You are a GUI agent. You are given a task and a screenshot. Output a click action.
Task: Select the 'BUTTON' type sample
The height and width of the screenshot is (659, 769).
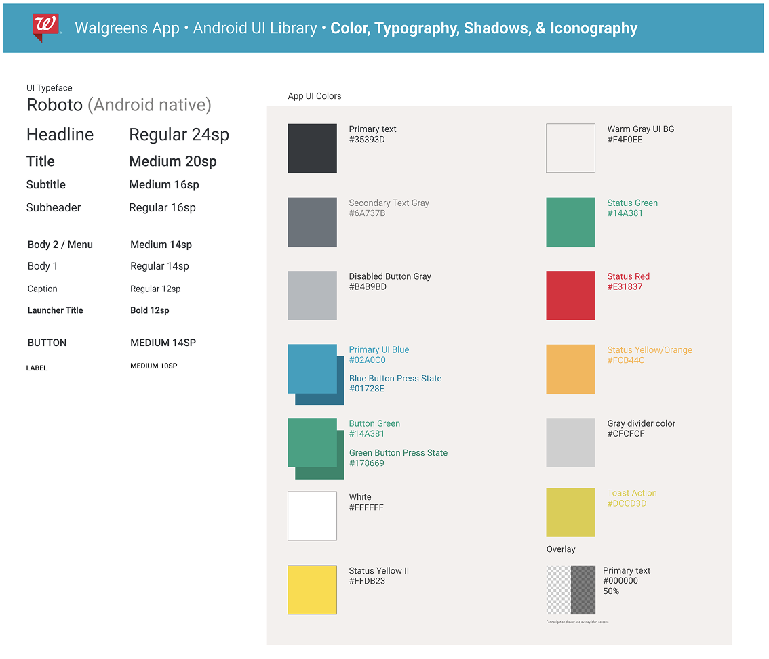tap(47, 343)
